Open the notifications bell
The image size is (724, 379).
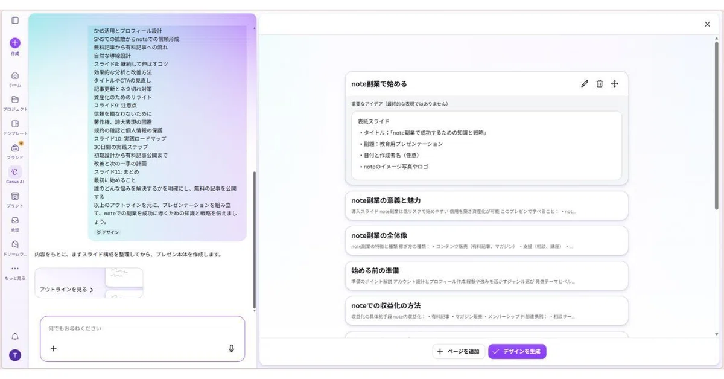coord(15,336)
